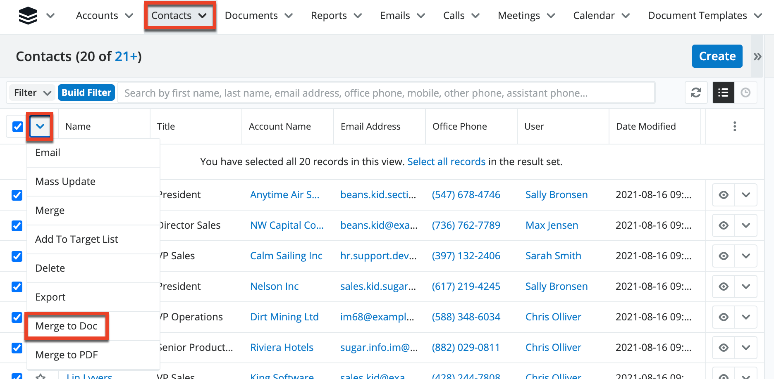774x379 pixels.
Task: Open the Contacts module dropdown arrow
Action: point(203,16)
